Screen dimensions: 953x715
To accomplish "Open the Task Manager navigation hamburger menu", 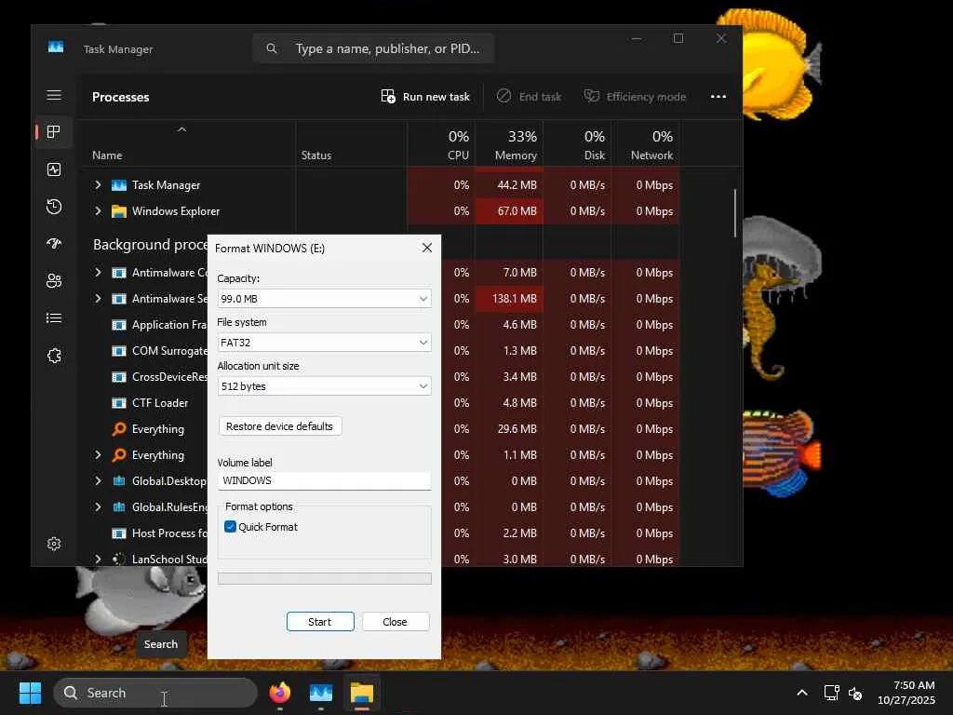I will click(x=54, y=96).
